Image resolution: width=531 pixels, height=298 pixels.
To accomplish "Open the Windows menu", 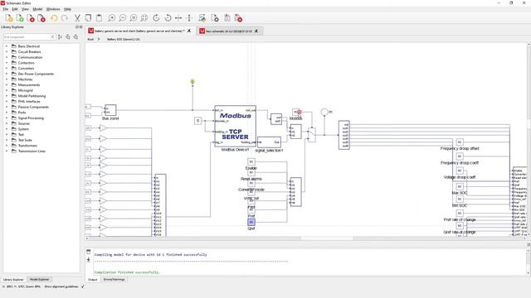I will click(53, 9).
